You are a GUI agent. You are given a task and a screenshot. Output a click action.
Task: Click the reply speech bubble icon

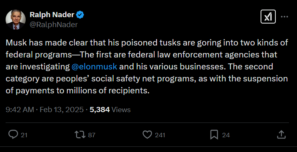13,134
